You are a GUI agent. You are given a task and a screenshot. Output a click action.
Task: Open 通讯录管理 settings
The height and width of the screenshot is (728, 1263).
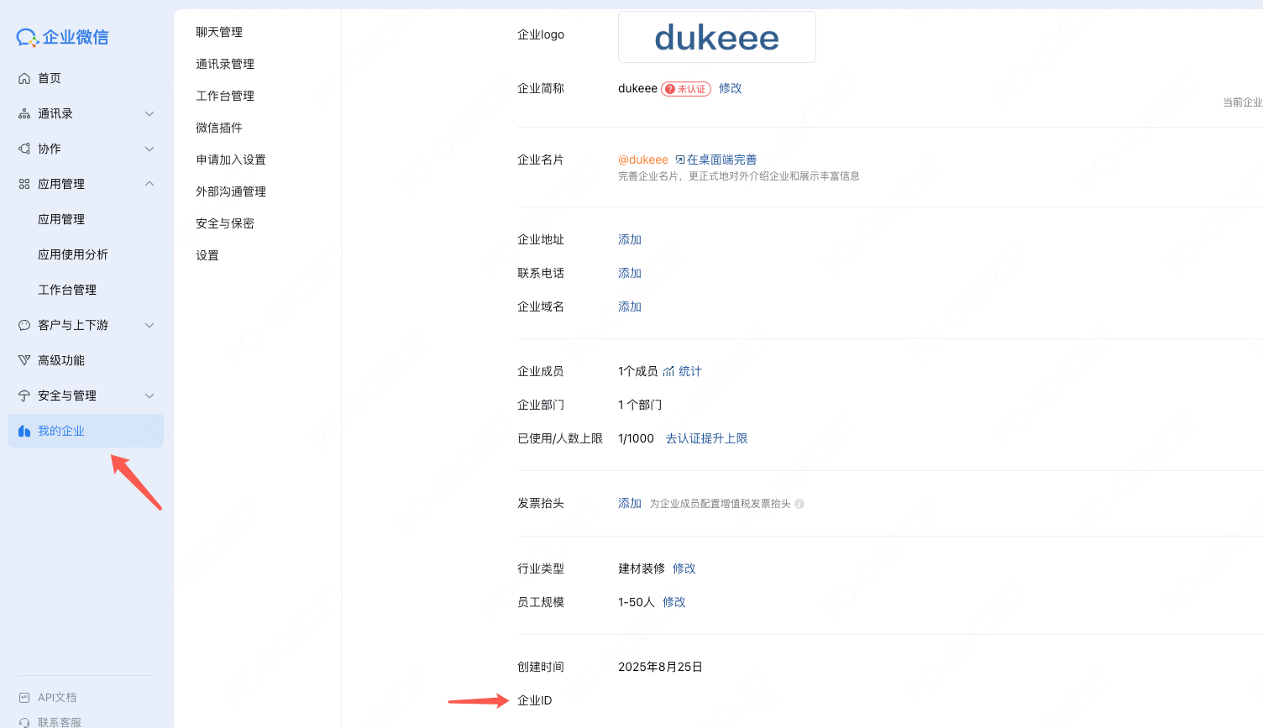[x=225, y=64]
